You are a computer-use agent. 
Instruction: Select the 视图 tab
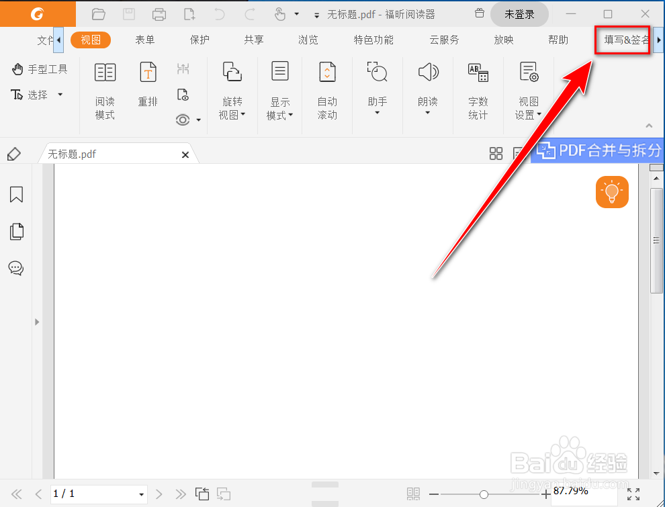coord(91,40)
